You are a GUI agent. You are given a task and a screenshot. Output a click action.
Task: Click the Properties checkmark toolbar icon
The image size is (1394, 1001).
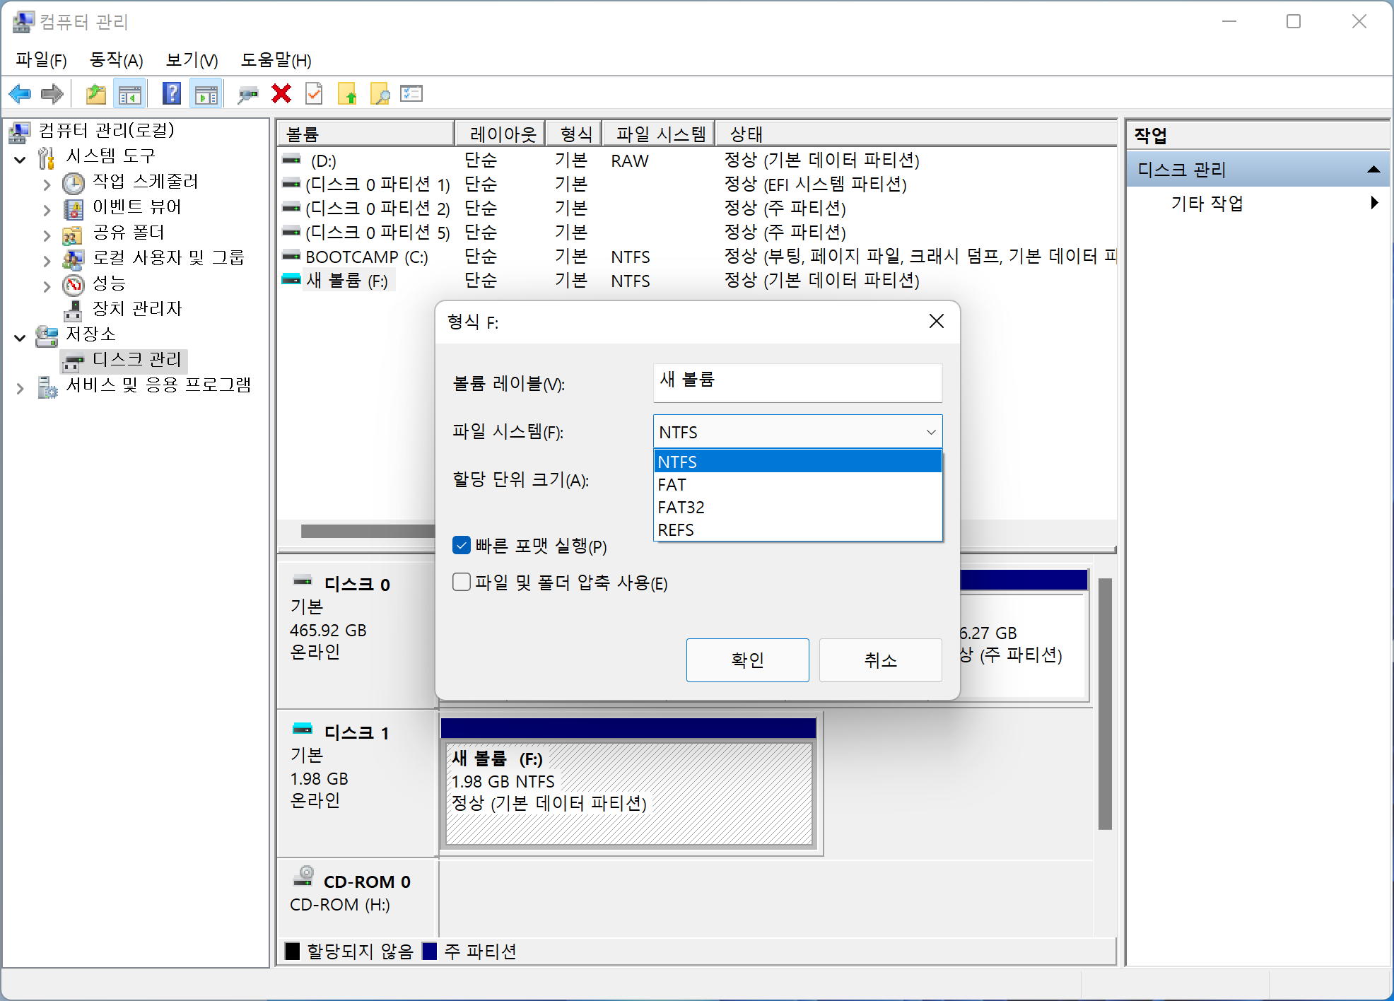314,93
